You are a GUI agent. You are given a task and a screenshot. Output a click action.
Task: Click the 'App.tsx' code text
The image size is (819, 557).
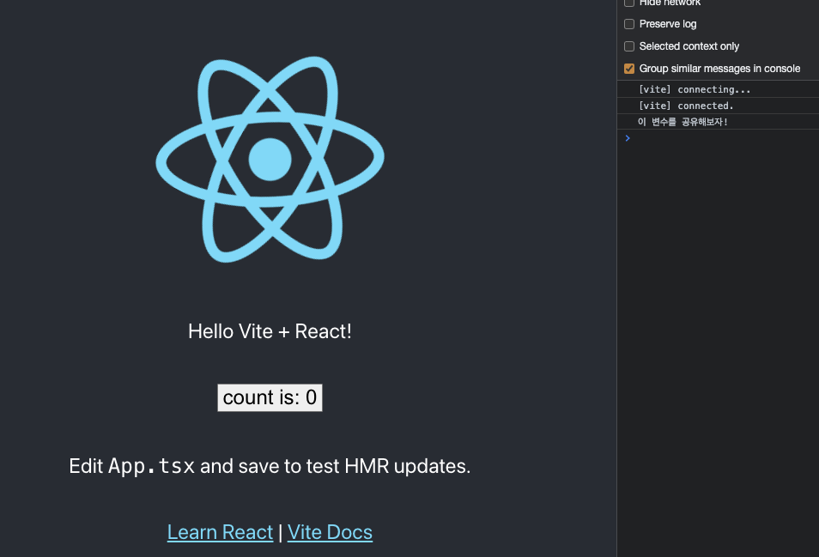click(151, 466)
